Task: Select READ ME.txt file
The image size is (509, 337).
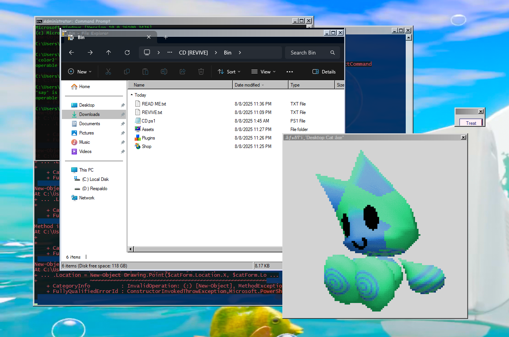Action: 154,104
